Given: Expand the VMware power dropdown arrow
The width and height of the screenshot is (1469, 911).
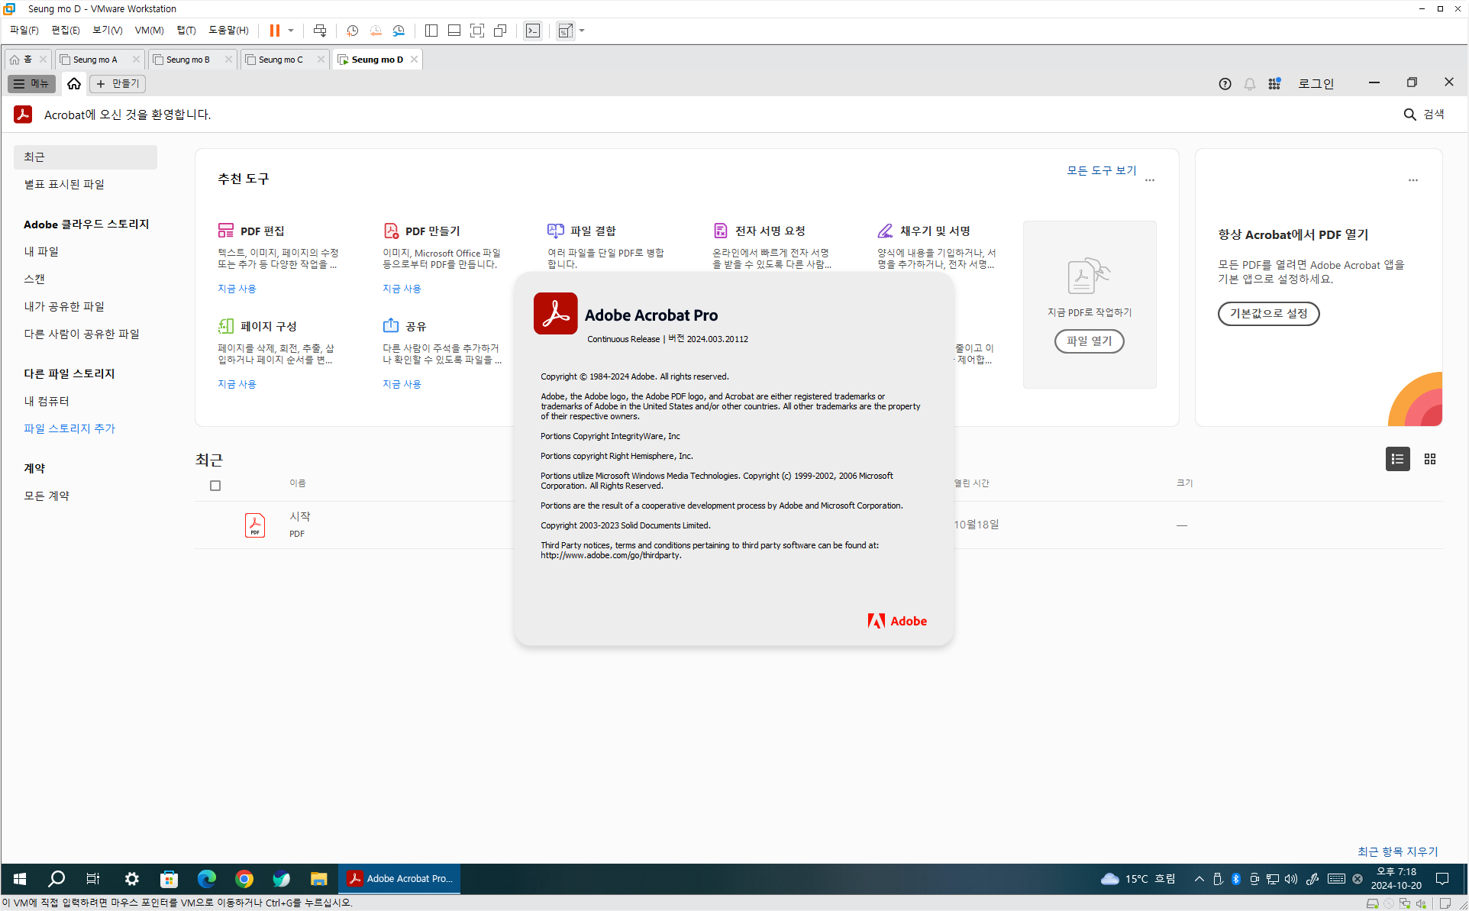Looking at the screenshot, I should coord(291,31).
